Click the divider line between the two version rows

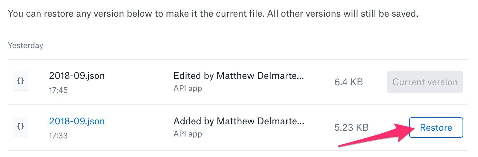click(238, 105)
